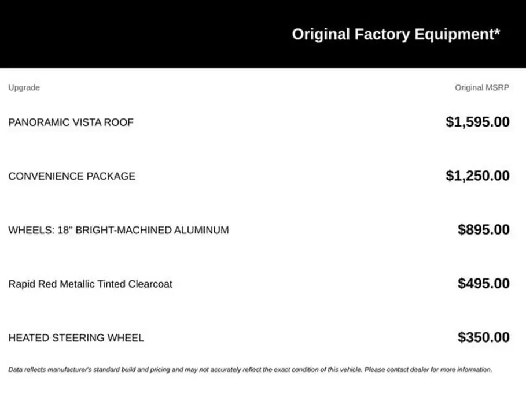Click the PANORAMIC VISTA ROOF upgrade

click(71, 122)
